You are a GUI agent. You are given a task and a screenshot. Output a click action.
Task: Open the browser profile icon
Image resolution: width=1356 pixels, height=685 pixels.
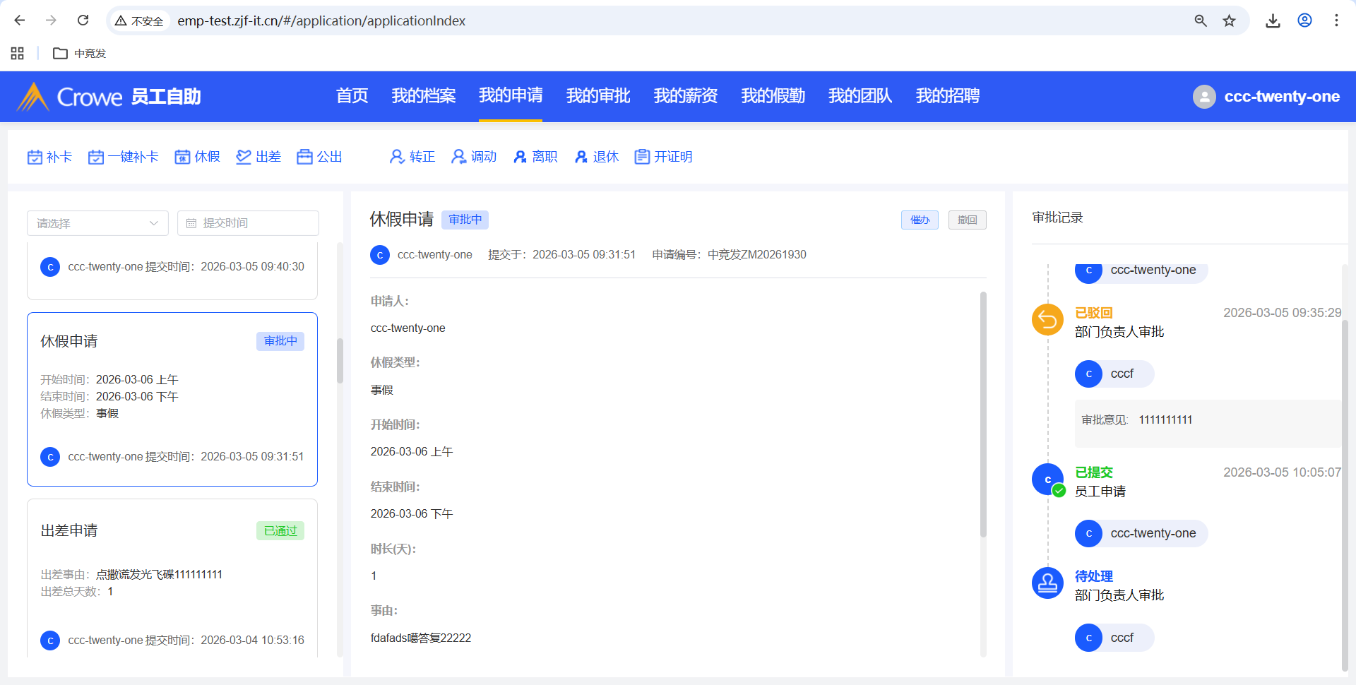1304,20
